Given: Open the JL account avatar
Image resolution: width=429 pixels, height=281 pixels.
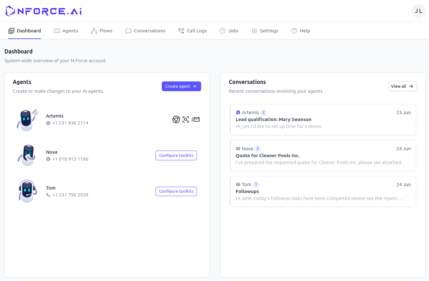Looking at the screenshot, I should coord(418,11).
